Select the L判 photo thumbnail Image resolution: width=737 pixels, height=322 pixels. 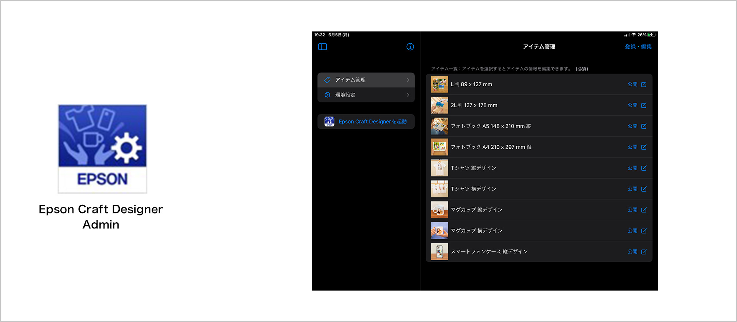[x=439, y=84]
